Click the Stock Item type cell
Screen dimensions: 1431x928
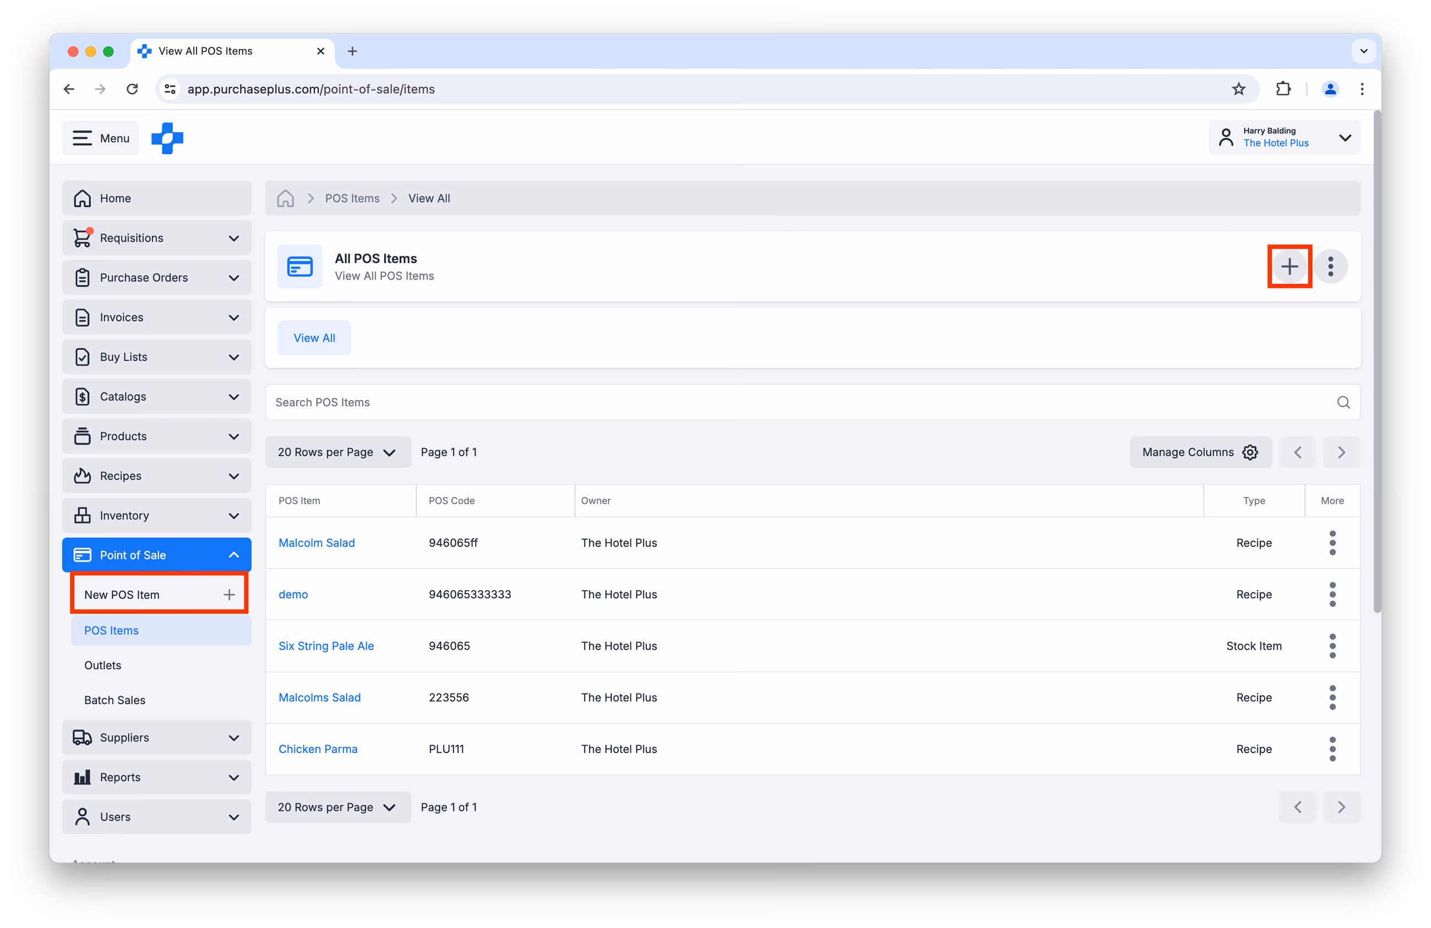tap(1254, 647)
